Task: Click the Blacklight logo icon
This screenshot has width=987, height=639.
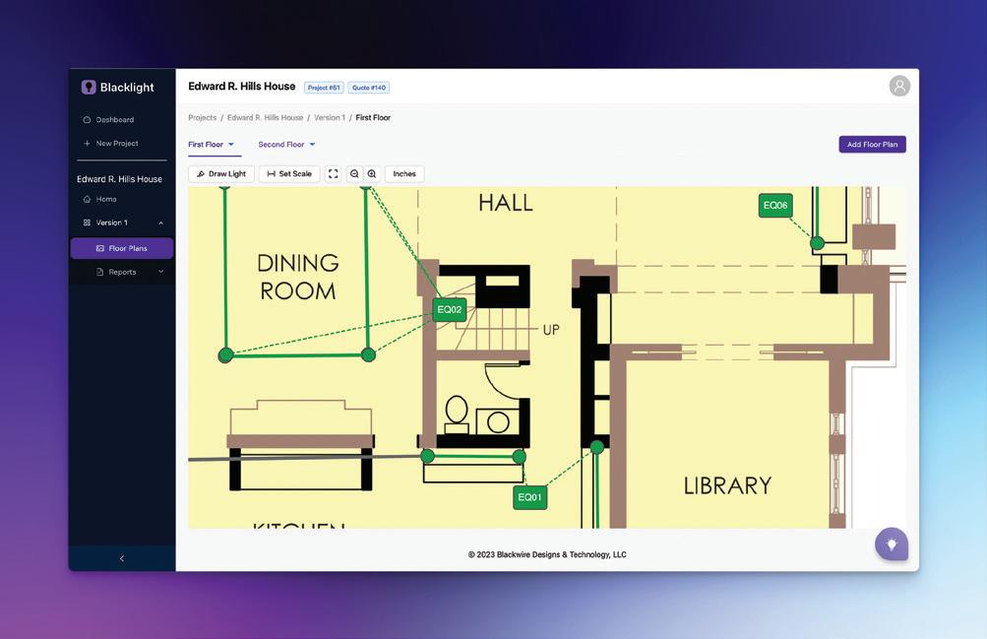Action: pos(89,87)
